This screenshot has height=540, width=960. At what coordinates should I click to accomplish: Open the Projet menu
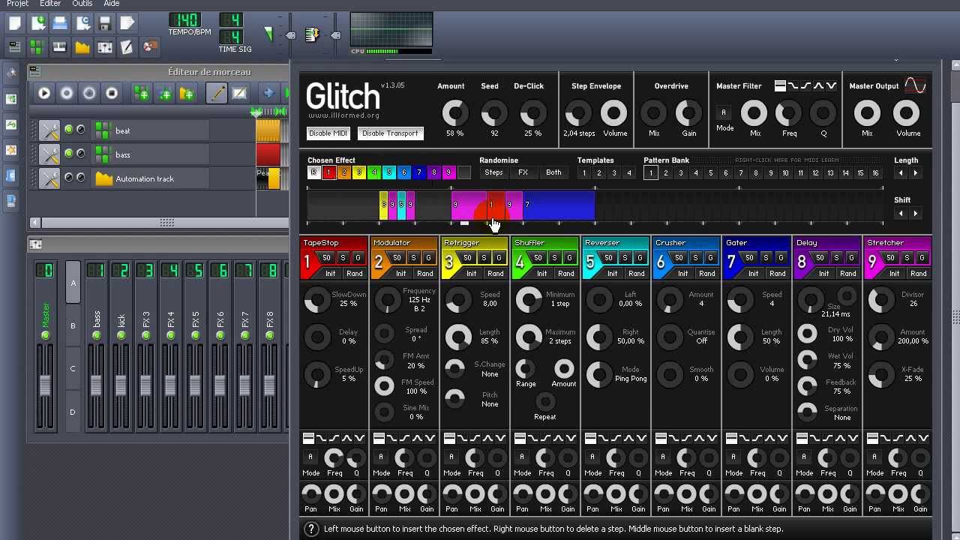tap(17, 4)
